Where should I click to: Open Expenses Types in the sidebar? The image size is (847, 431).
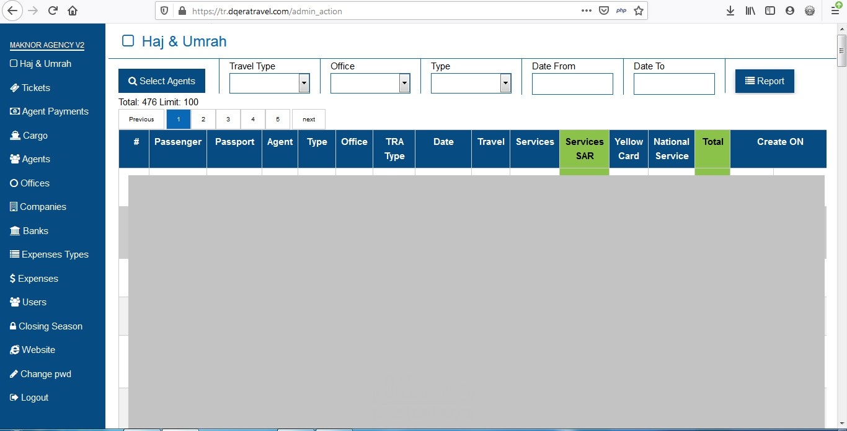[49, 255]
